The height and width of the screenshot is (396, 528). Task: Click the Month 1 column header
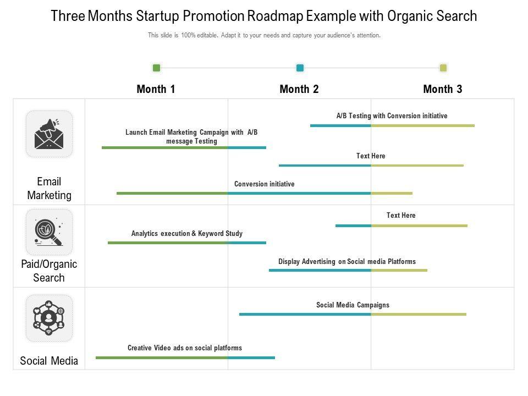click(x=156, y=89)
